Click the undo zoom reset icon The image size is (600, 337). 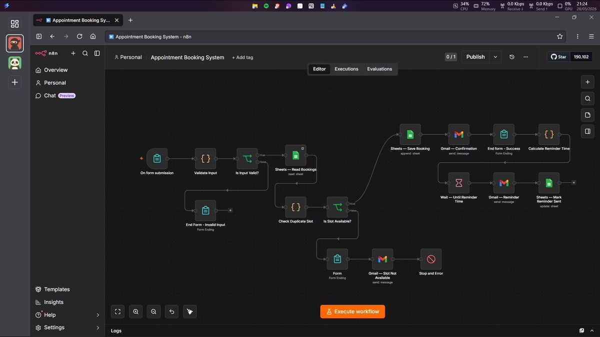(172, 312)
